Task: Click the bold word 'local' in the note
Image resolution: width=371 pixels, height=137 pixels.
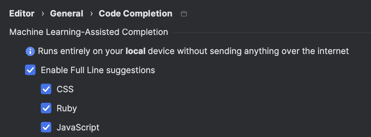Action: (136, 51)
